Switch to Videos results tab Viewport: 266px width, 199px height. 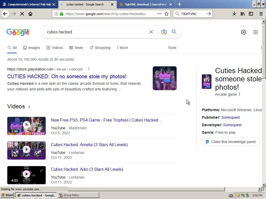tap(55, 48)
